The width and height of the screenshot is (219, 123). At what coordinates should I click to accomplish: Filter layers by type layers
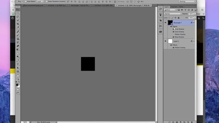[x=185, y=10]
